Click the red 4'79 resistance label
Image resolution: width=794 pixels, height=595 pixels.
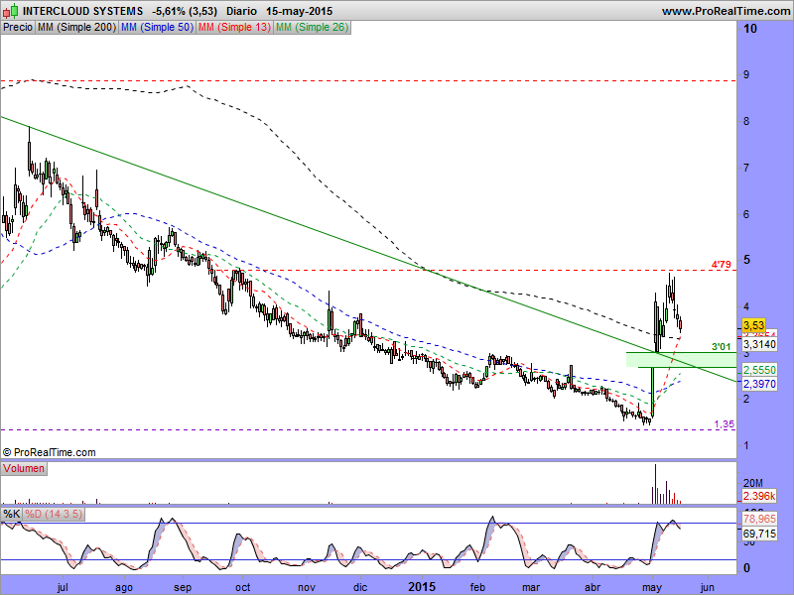[x=722, y=264]
